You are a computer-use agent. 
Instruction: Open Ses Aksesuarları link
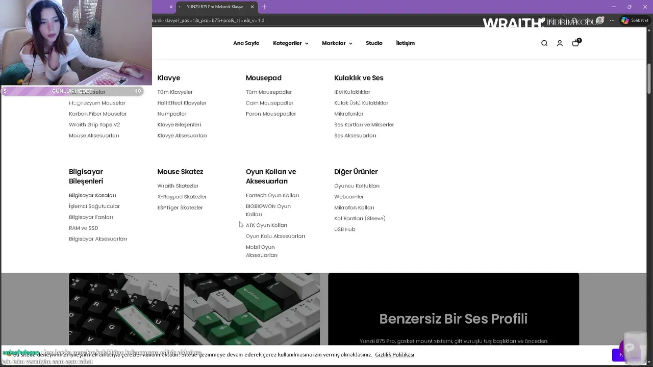(x=355, y=136)
